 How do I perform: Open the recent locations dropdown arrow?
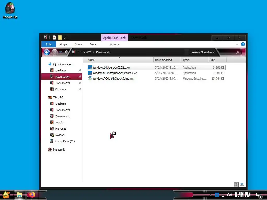coord(60,52)
